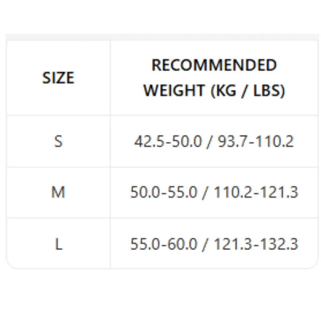Click the SIZE column header

[58, 78]
